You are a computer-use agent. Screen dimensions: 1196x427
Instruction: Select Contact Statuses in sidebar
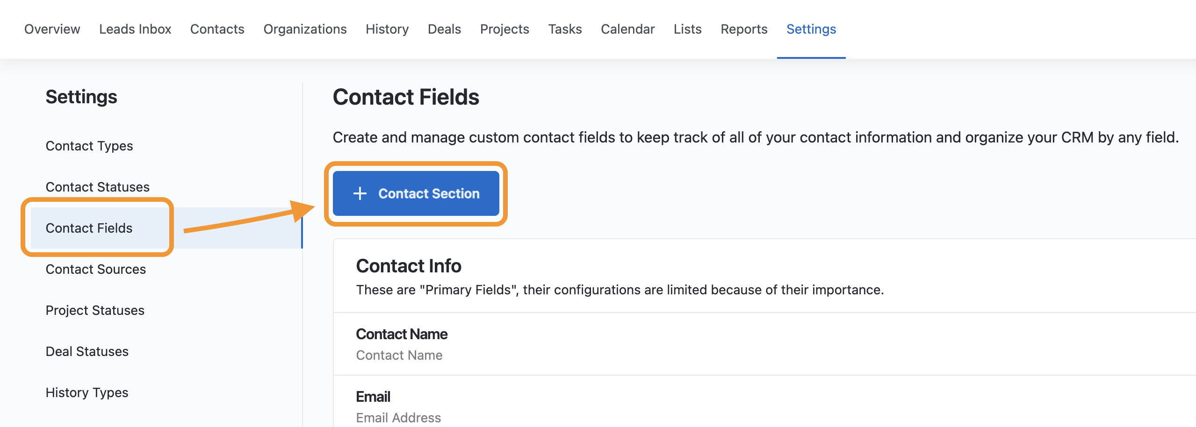pyautogui.click(x=98, y=187)
